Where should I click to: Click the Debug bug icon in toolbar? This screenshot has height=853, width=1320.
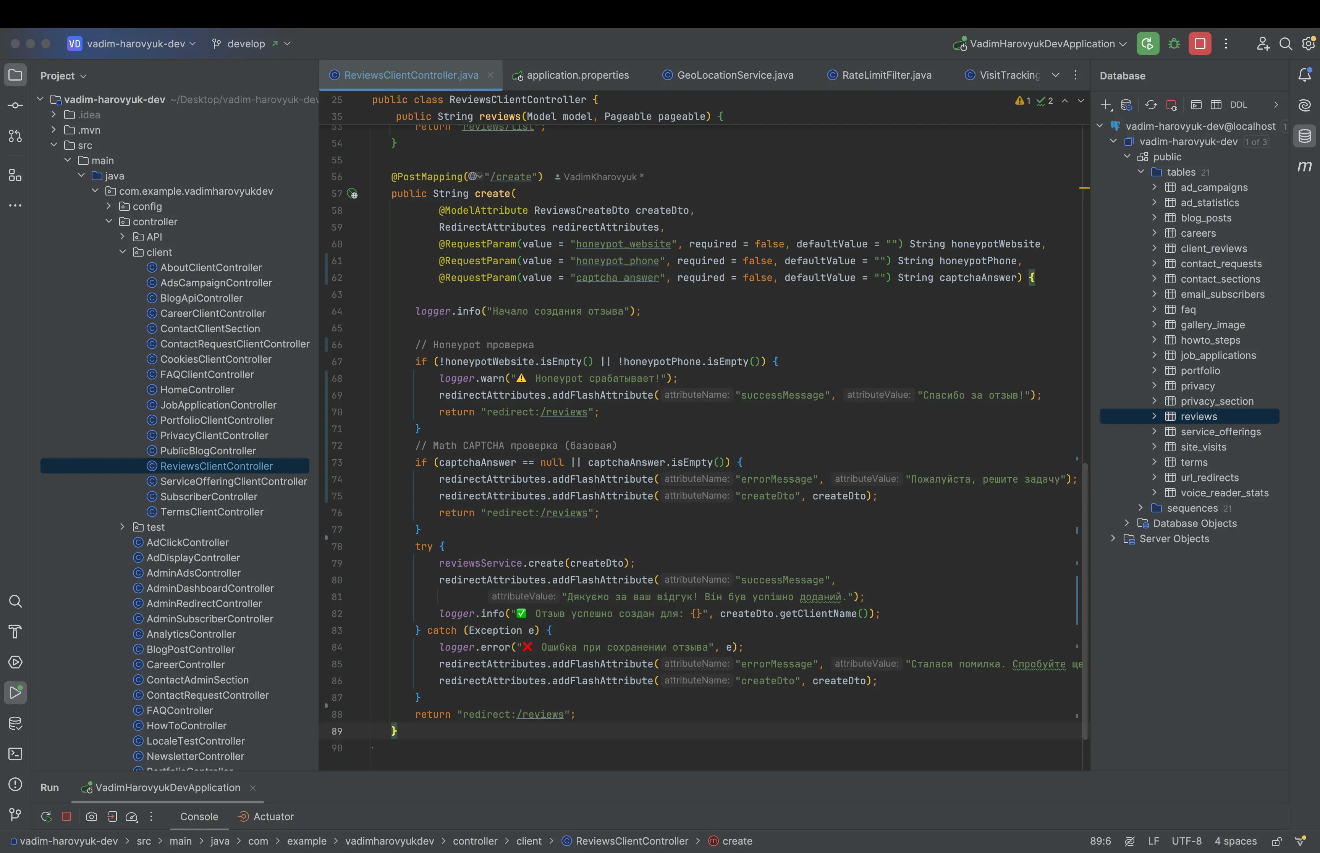[1174, 44]
